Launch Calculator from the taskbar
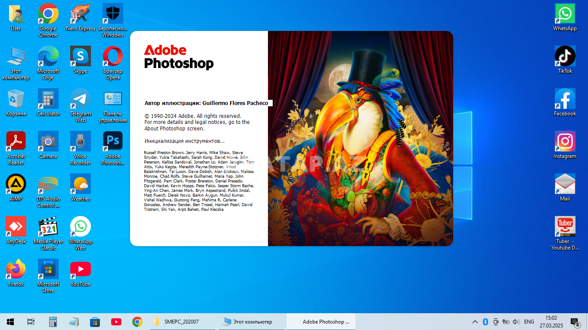588x330 pixels. pos(53,321)
